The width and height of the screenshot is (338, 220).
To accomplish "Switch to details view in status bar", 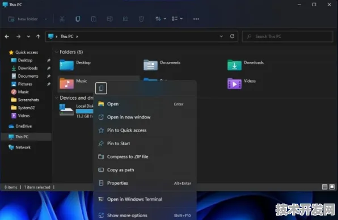I will tap(324, 187).
